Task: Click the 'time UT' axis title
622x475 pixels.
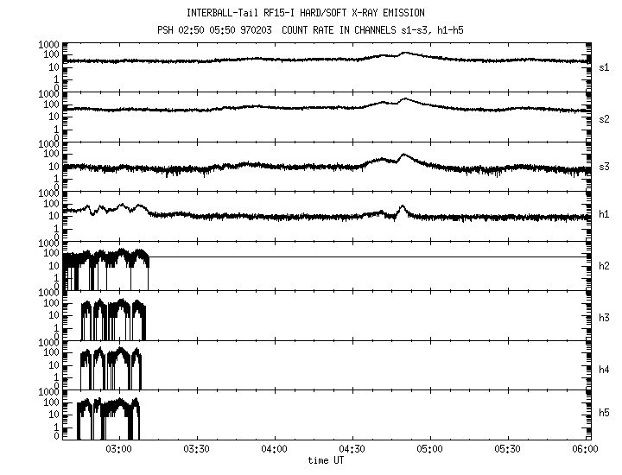Action: 327,461
